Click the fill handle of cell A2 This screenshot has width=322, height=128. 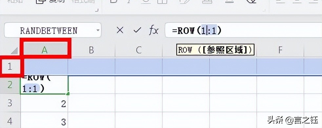68,94
